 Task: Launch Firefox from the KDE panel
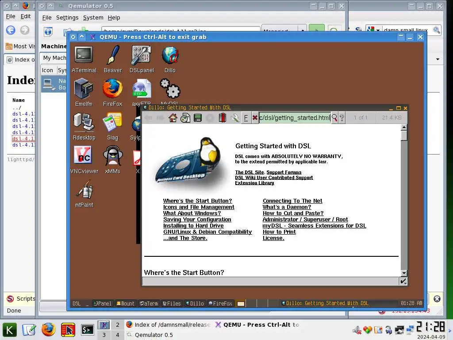(48, 329)
